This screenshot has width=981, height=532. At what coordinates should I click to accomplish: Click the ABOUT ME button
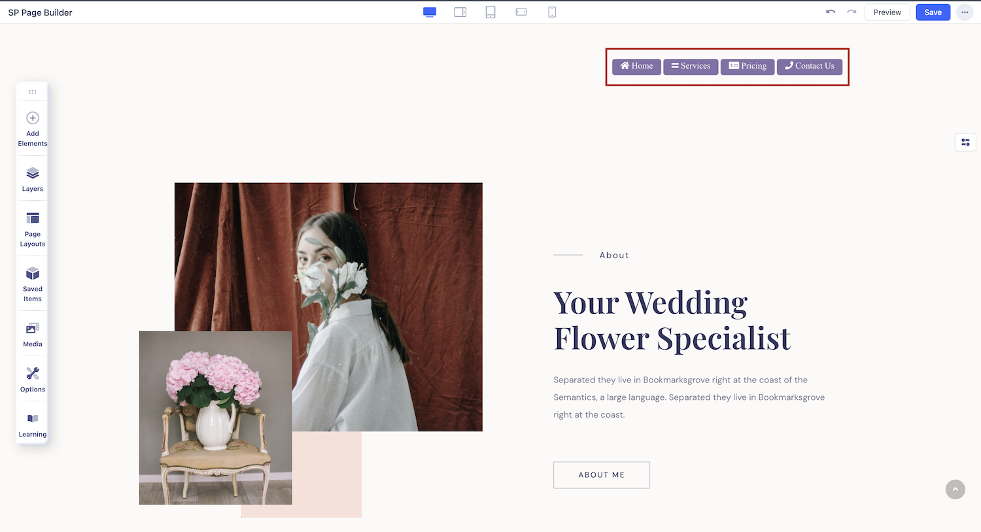pyautogui.click(x=602, y=475)
